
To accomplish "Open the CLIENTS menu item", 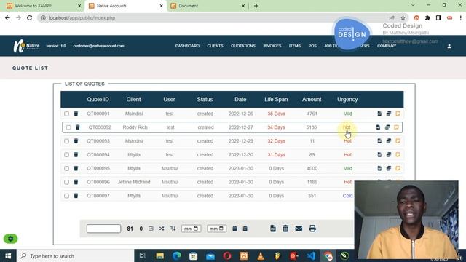I will coord(216,46).
